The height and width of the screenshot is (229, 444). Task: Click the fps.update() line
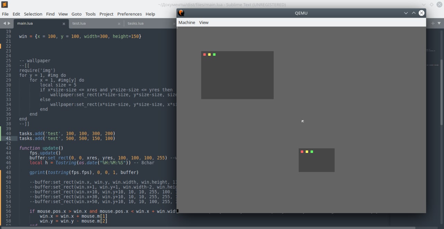(45, 153)
